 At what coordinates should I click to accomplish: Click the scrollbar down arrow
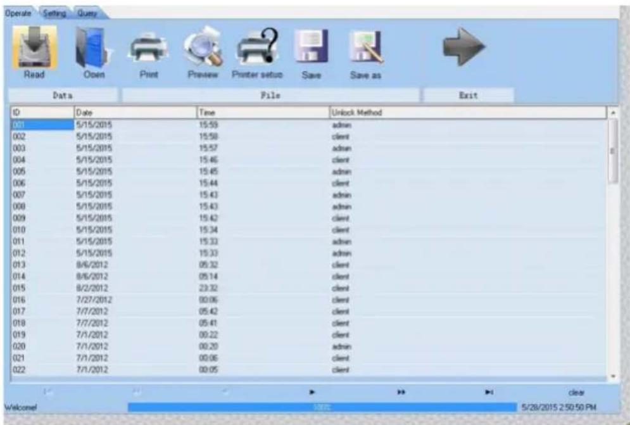point(613,376)
